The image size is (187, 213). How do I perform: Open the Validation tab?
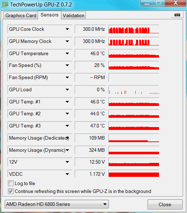(x=74, y=15)
